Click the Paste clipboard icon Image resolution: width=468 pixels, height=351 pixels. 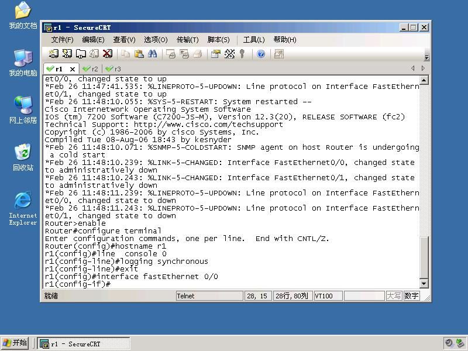coord(139,54)
